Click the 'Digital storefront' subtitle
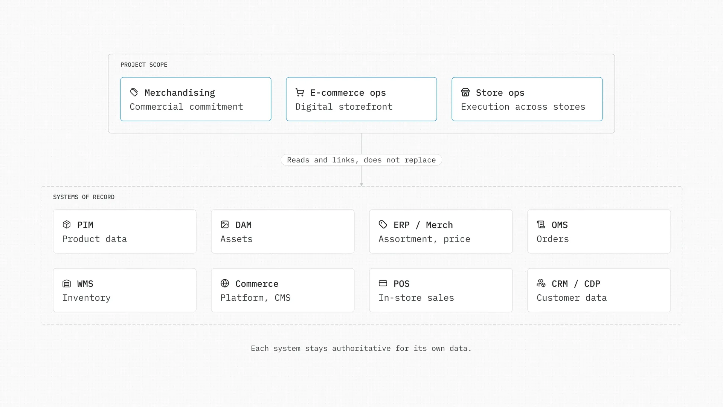 344,107
